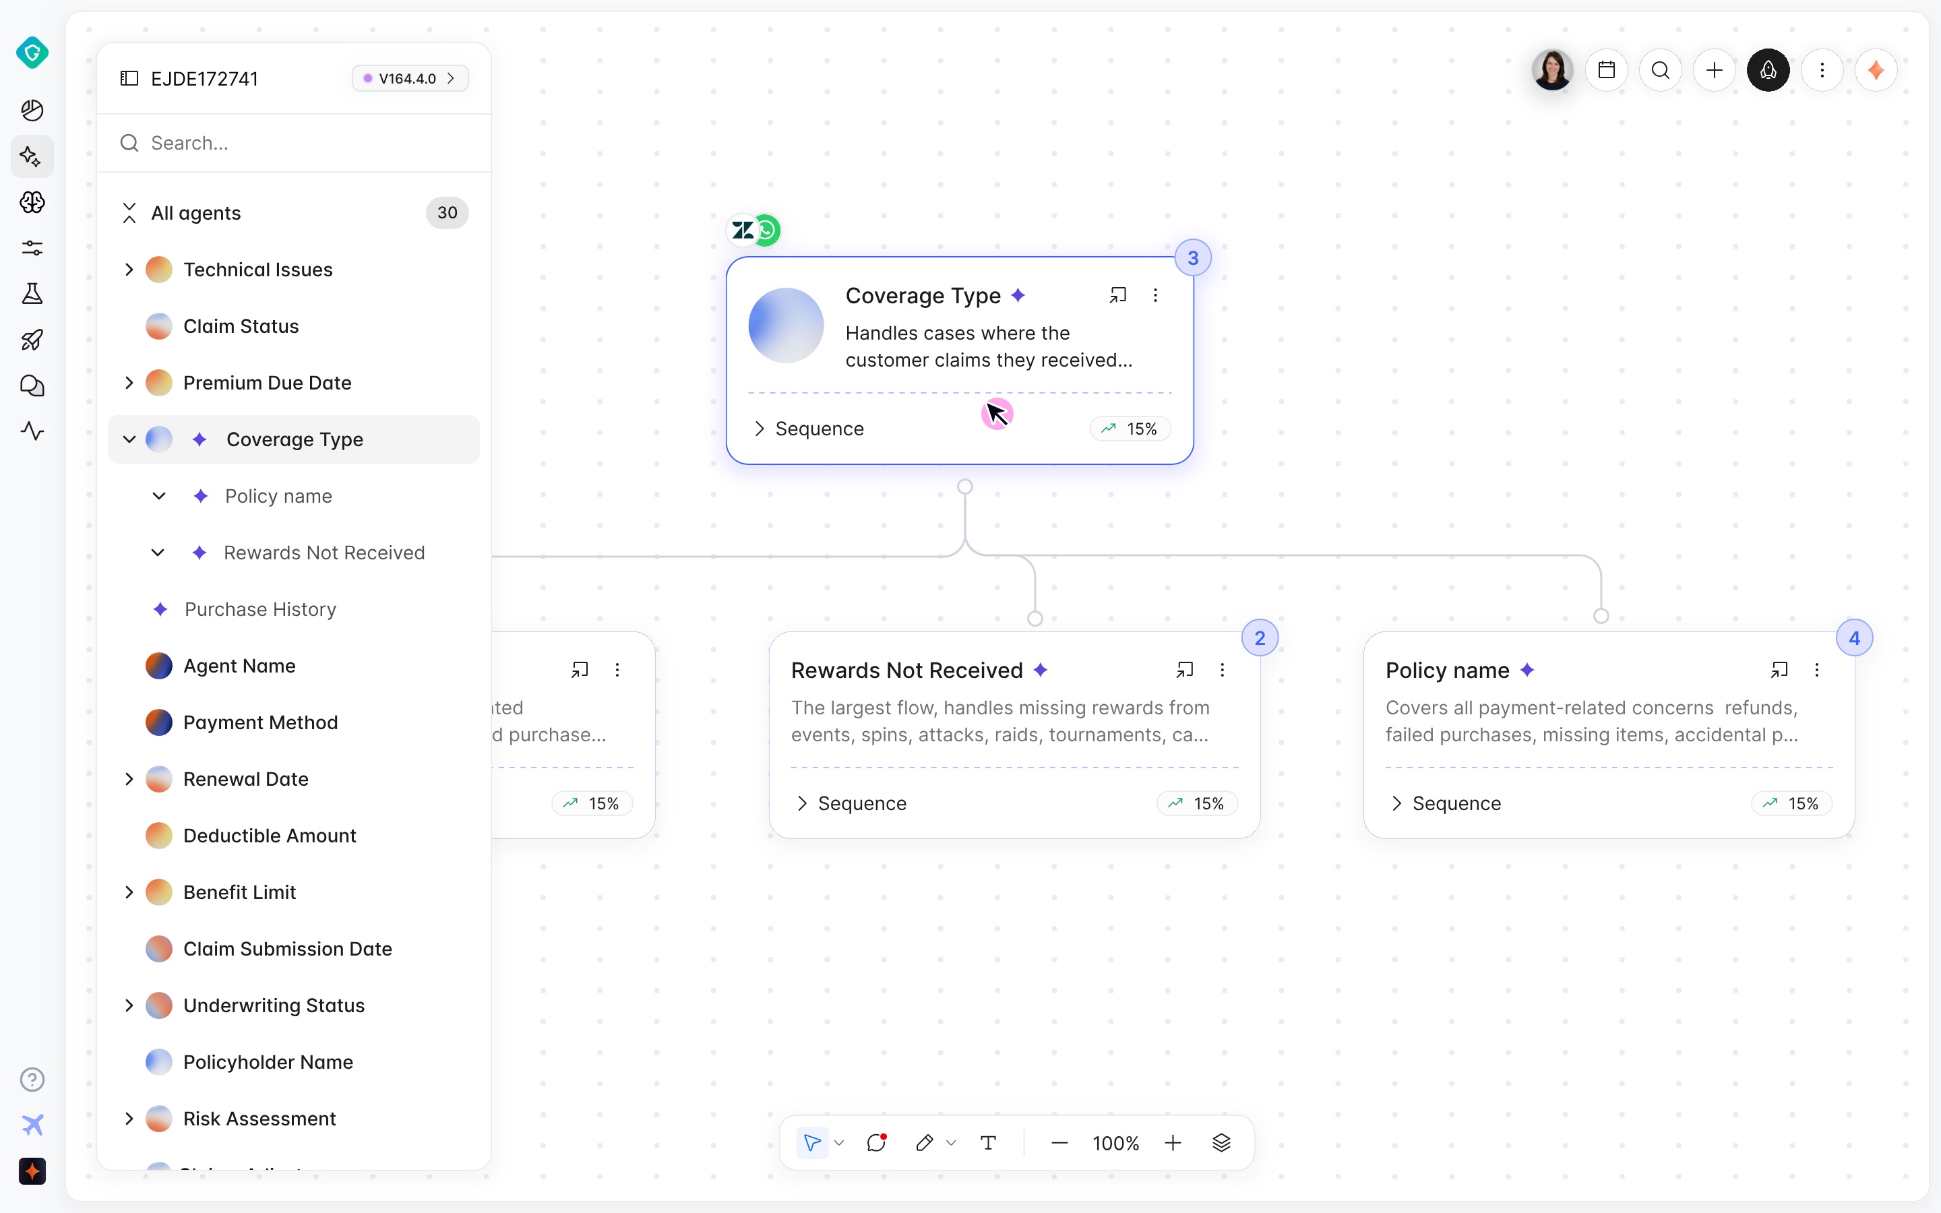Open Policy name card three-dot menu
The image size is (1941, 1213).
point(1817,670)
